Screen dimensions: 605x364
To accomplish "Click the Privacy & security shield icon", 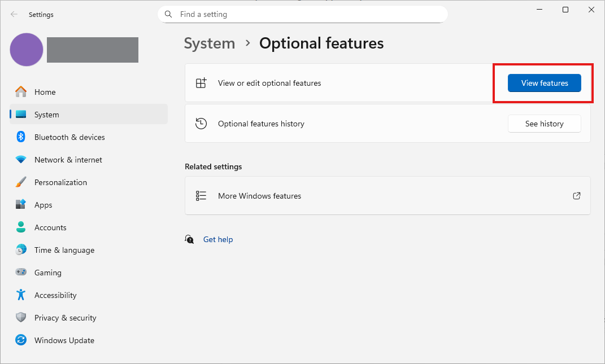I will point(21,318).
